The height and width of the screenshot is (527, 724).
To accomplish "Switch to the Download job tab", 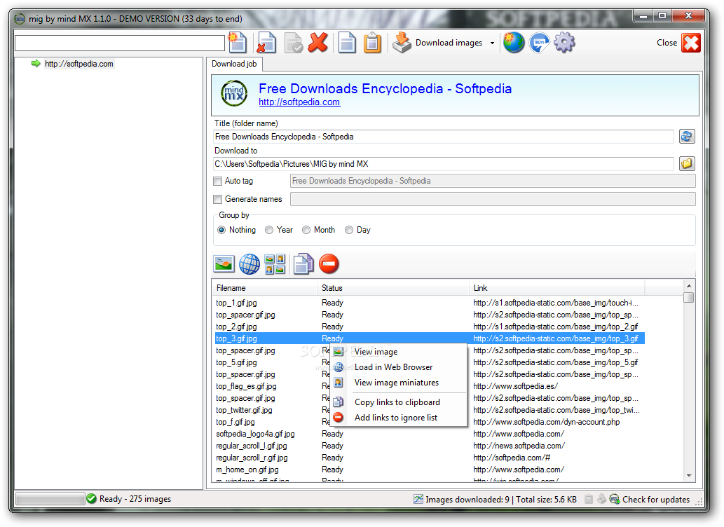I will pos(234,64).
